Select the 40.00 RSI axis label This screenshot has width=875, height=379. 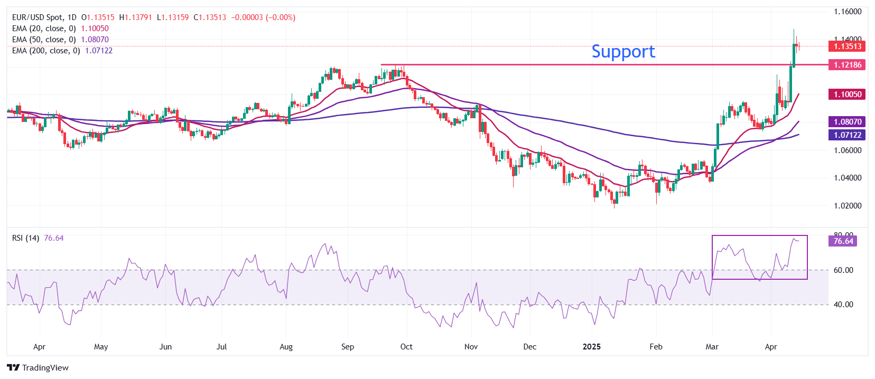point(843,305)
